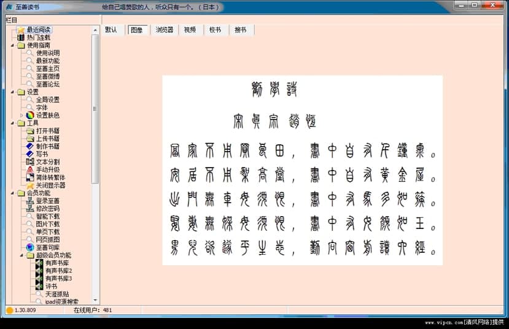
Task: Click the 有声书库 speaker icon
Action: 39,263
